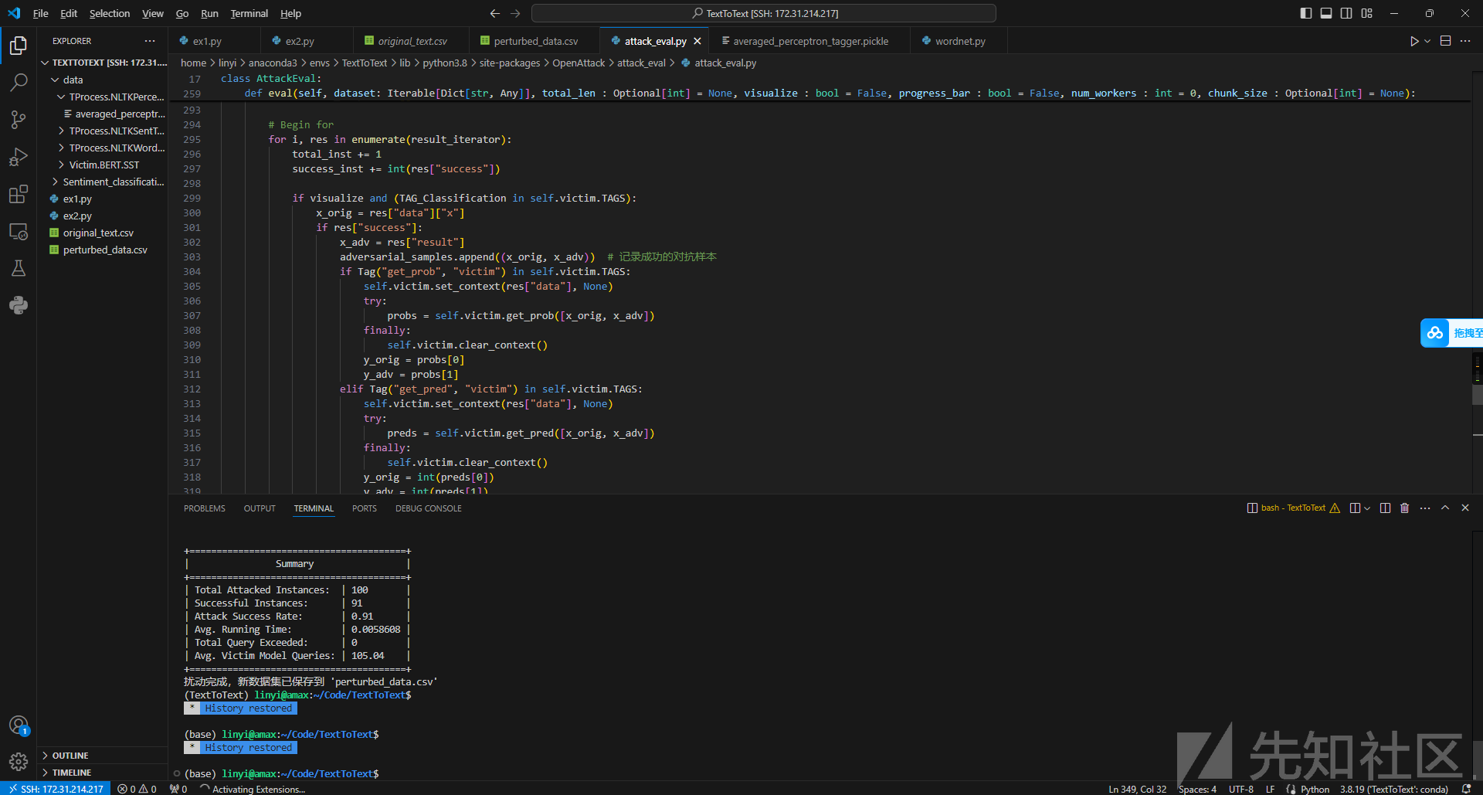Switch to the PROBLEMS panel tab
The image size is (1483, 795).
point(205,508)
